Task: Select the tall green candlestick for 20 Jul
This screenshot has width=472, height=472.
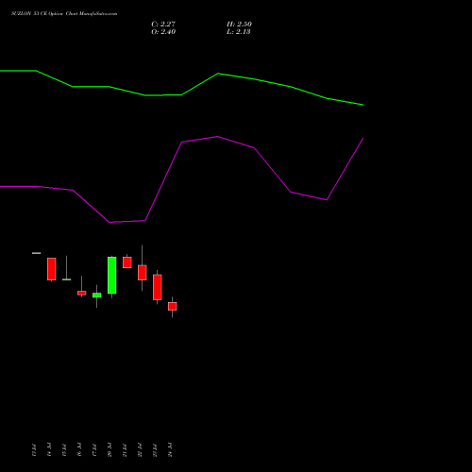Action: pyautogui.click(x=111, y=276)
